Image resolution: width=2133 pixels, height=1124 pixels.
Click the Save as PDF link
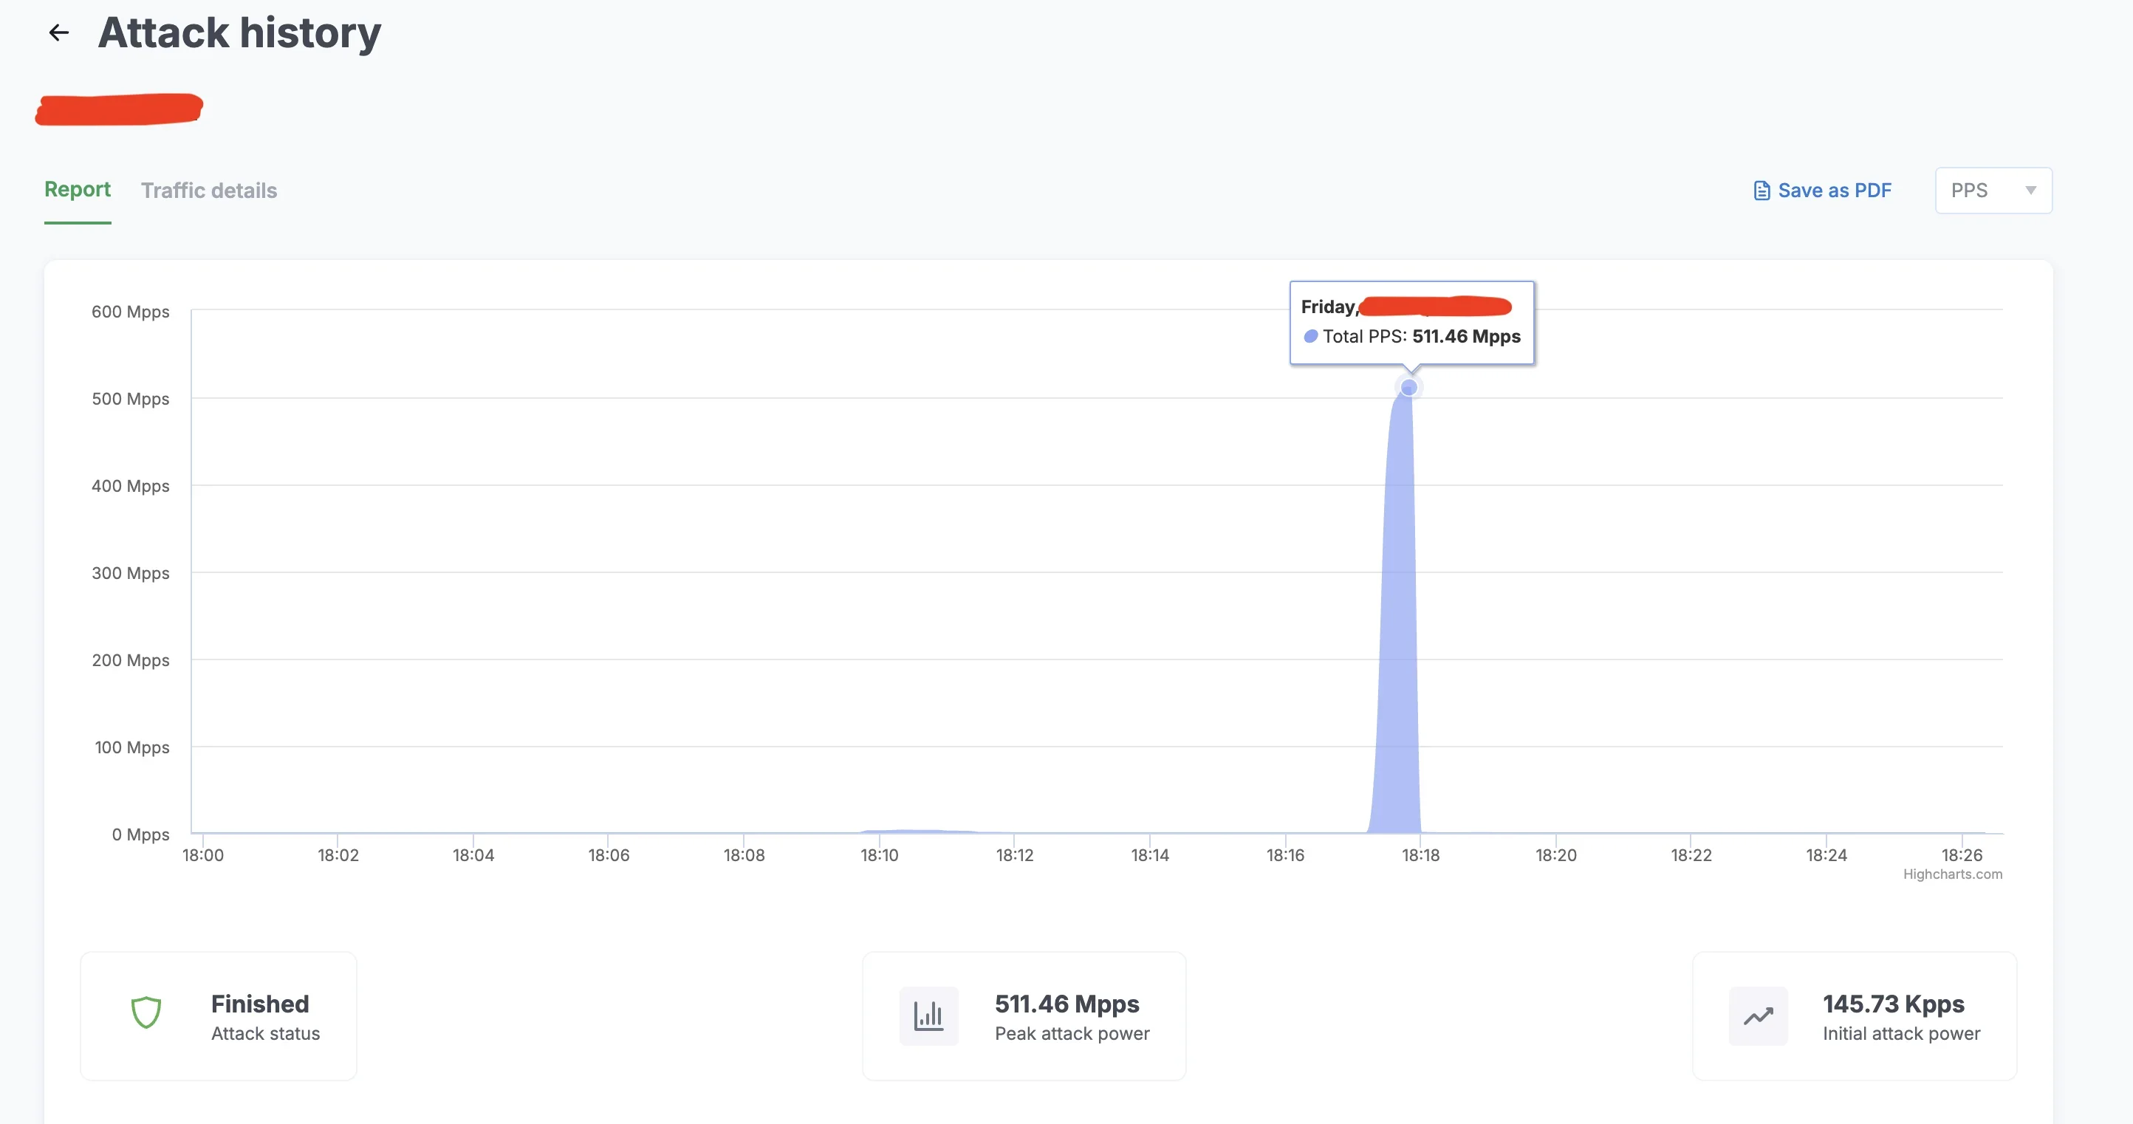(1821, 191)
